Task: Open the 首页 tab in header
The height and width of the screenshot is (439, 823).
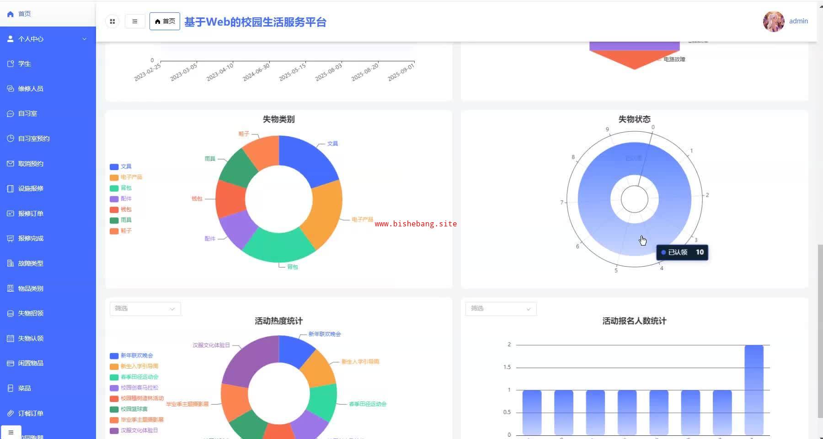Action: click(x=165, y=21)
